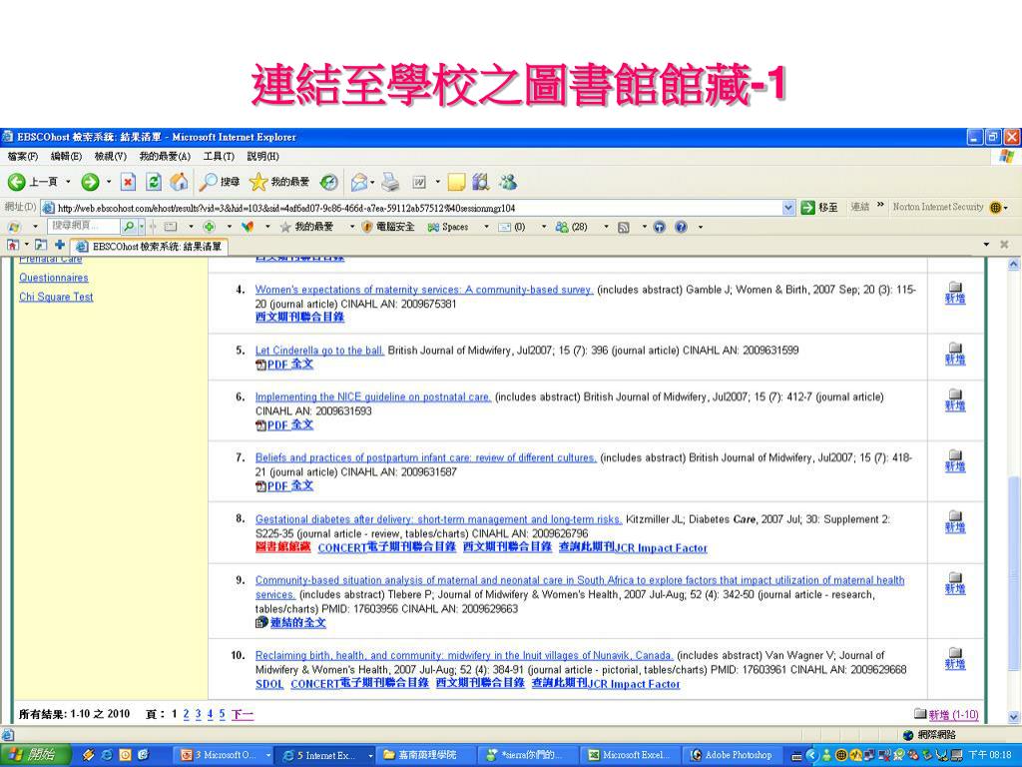Go back with the 上一頁 arrow button
This screenshot has width=1022, height=767.
(x=32, y=182)
